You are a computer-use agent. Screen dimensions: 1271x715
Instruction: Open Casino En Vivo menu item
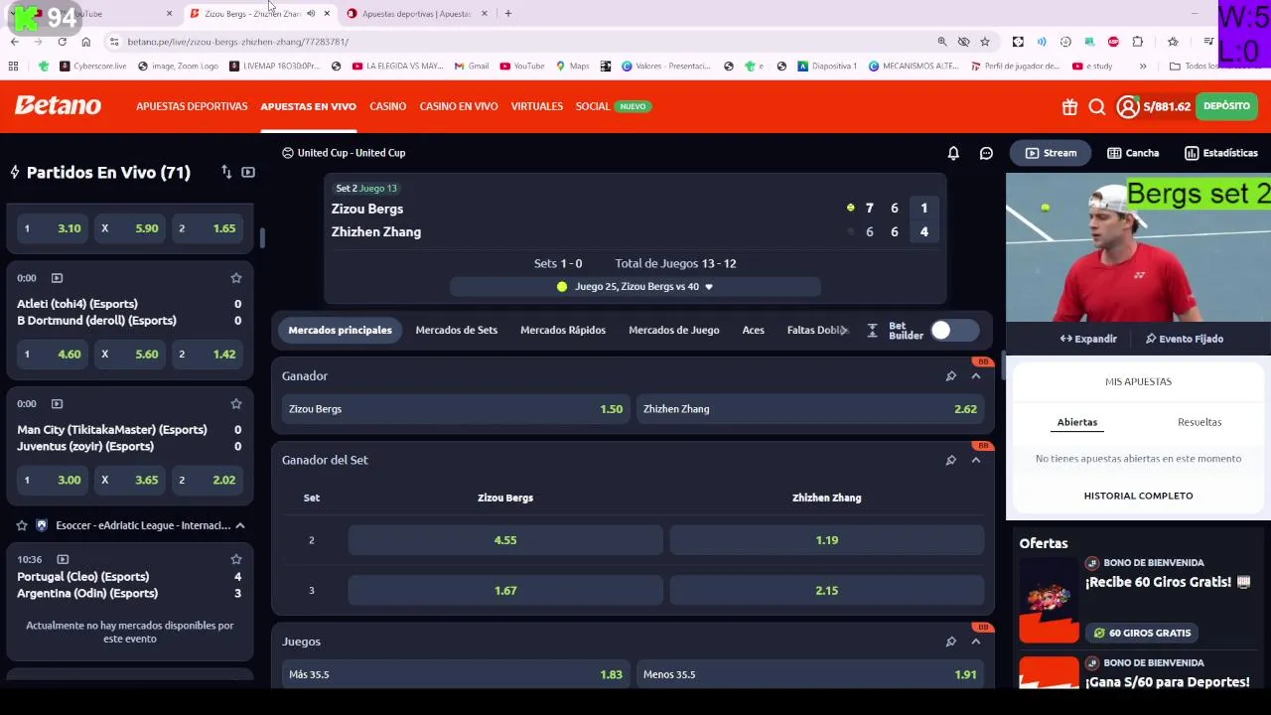click(x=459, y=106)
